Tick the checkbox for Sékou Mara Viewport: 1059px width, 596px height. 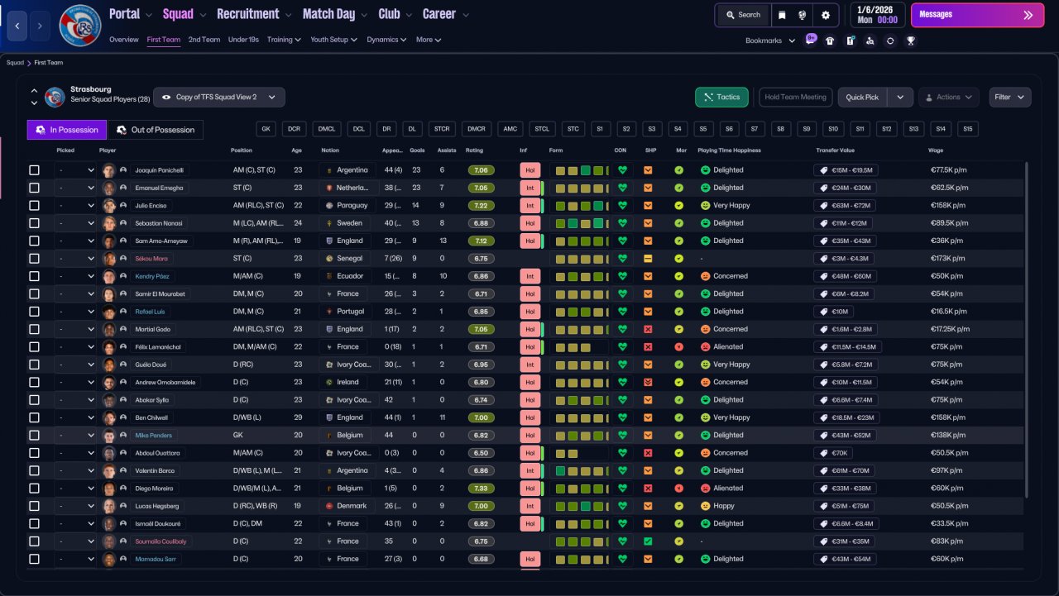coord(34,259)
